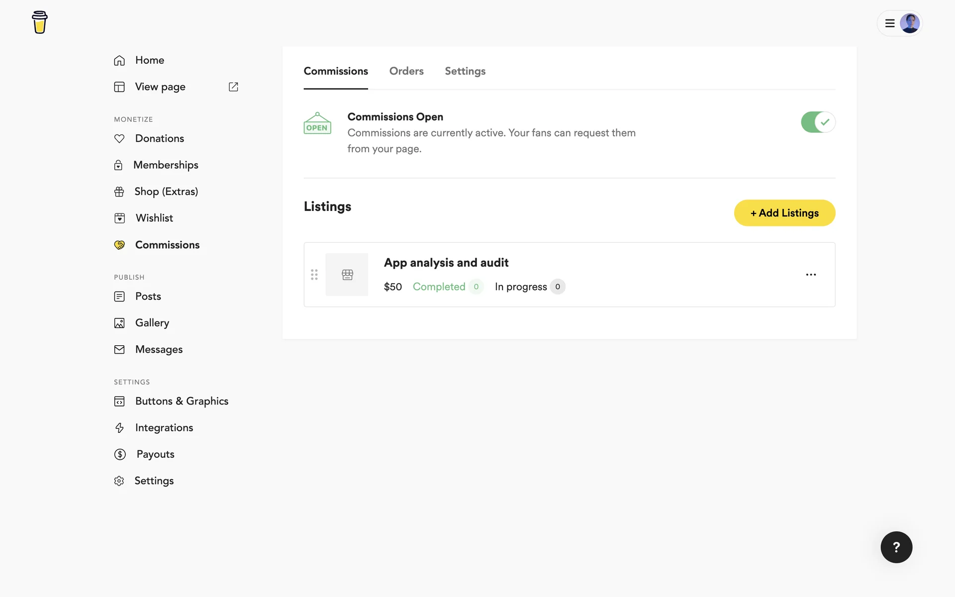
Task: Open the Home sidebar item
Action: coord(149,60)
